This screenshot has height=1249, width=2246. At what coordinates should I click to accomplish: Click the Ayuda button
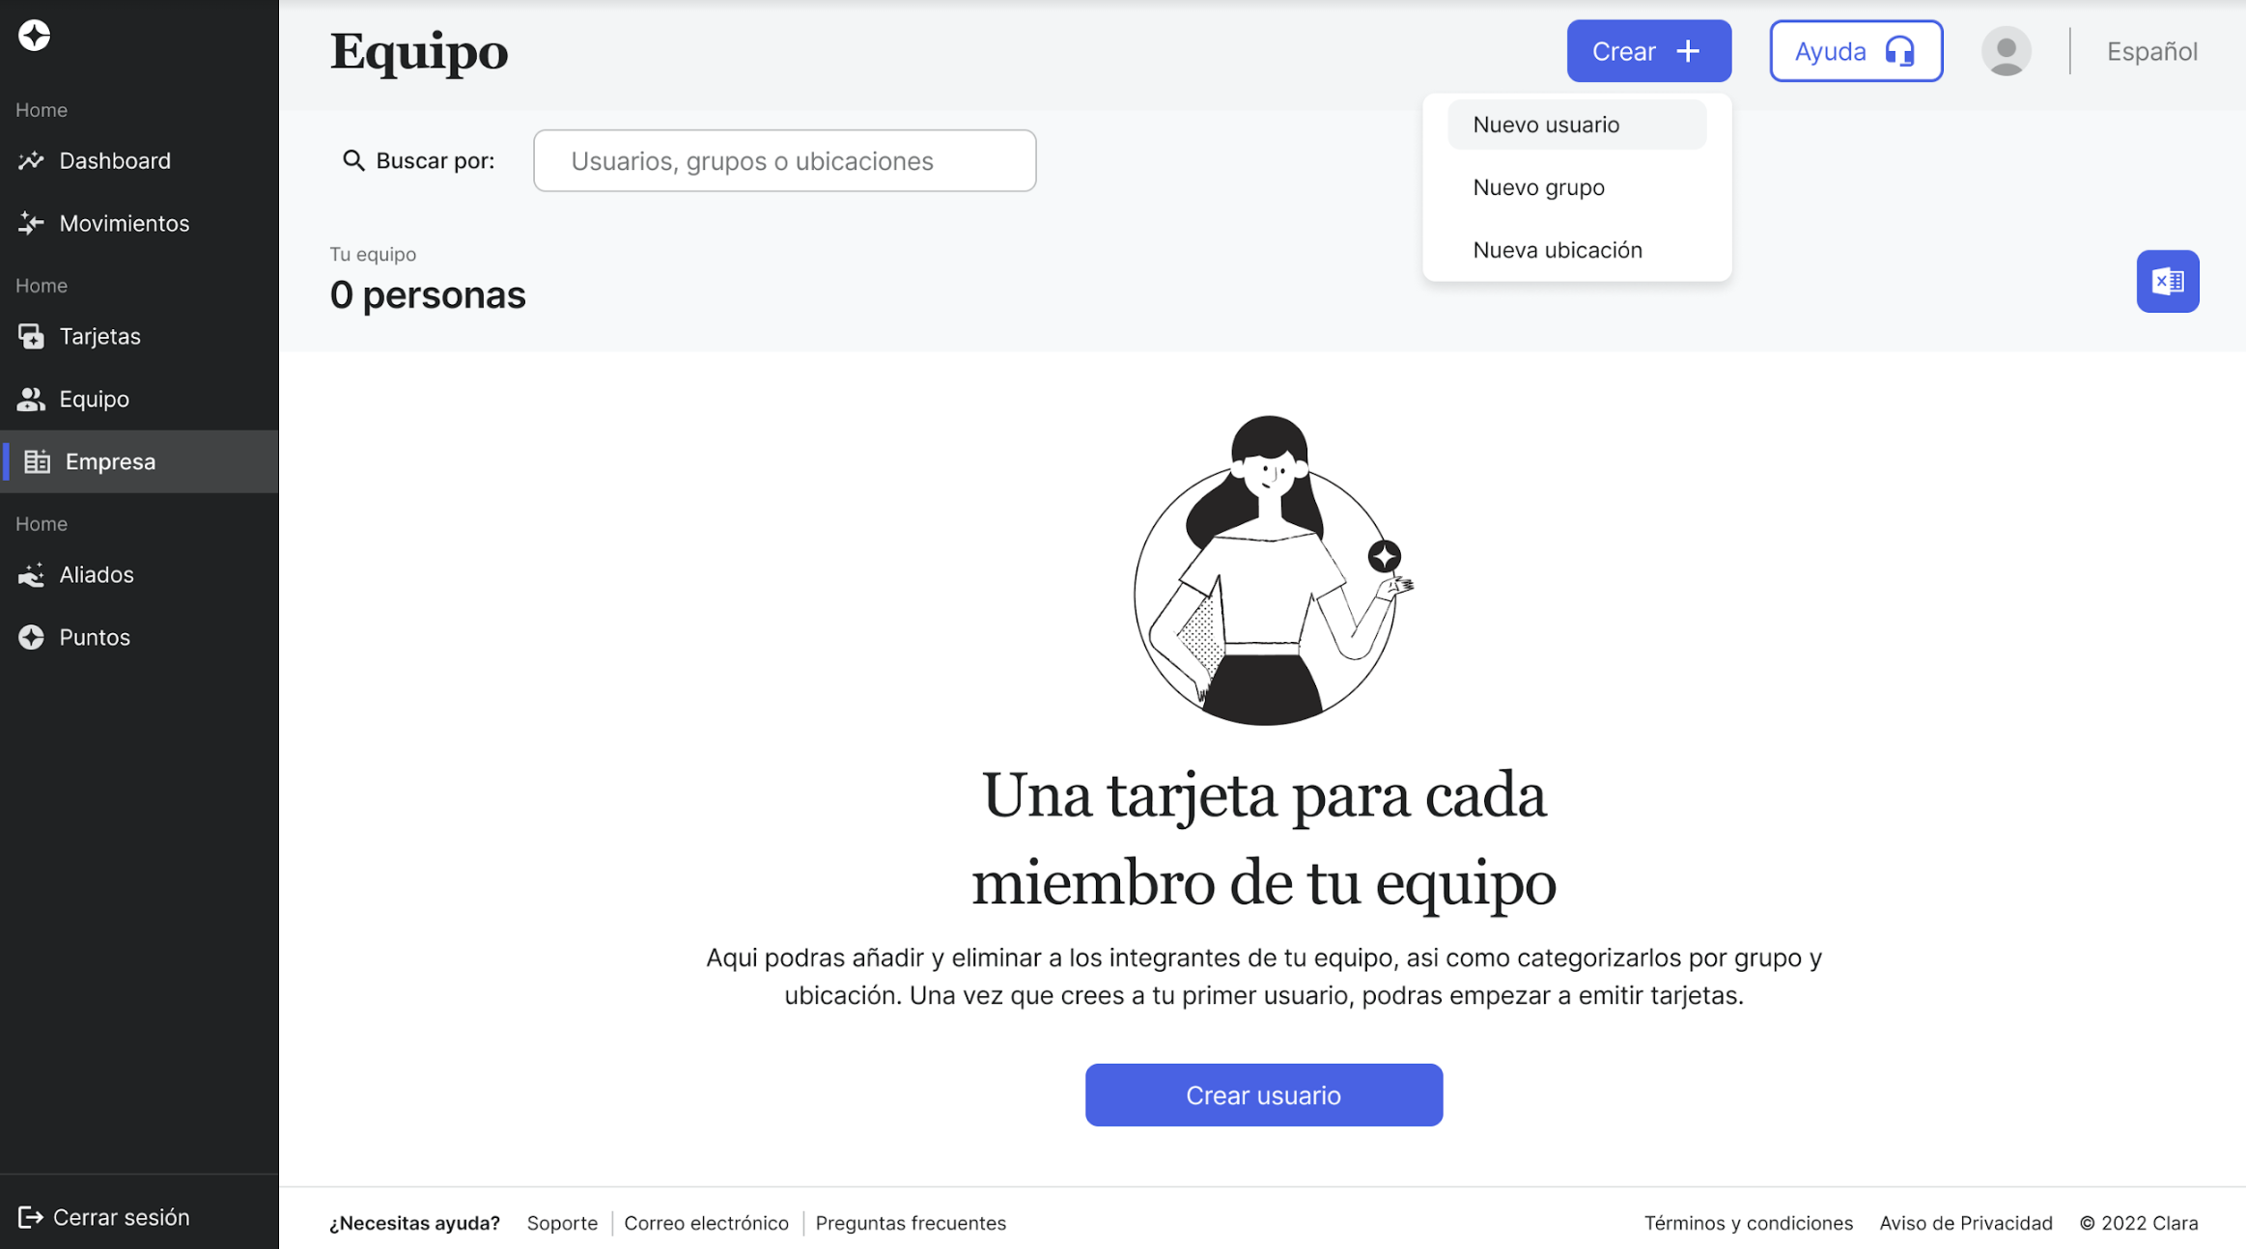(1856, 51)
